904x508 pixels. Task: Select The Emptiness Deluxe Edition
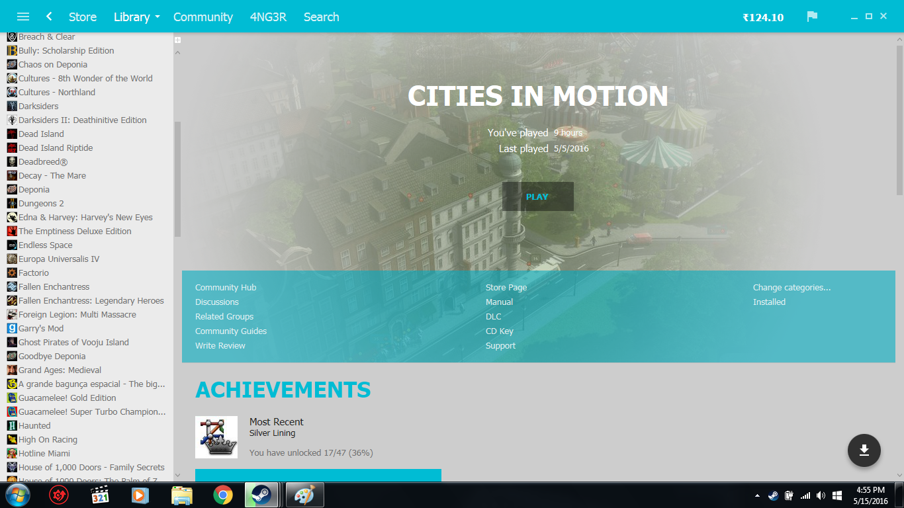click(75, 232)
